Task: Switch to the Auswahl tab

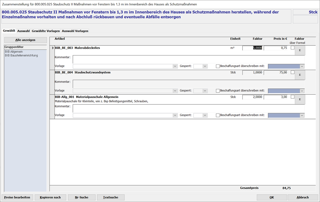Action: 23,31
